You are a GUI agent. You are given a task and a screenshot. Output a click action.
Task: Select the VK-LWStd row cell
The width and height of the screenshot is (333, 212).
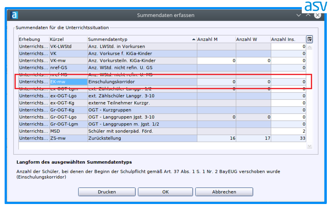click(x=68, y=47)
